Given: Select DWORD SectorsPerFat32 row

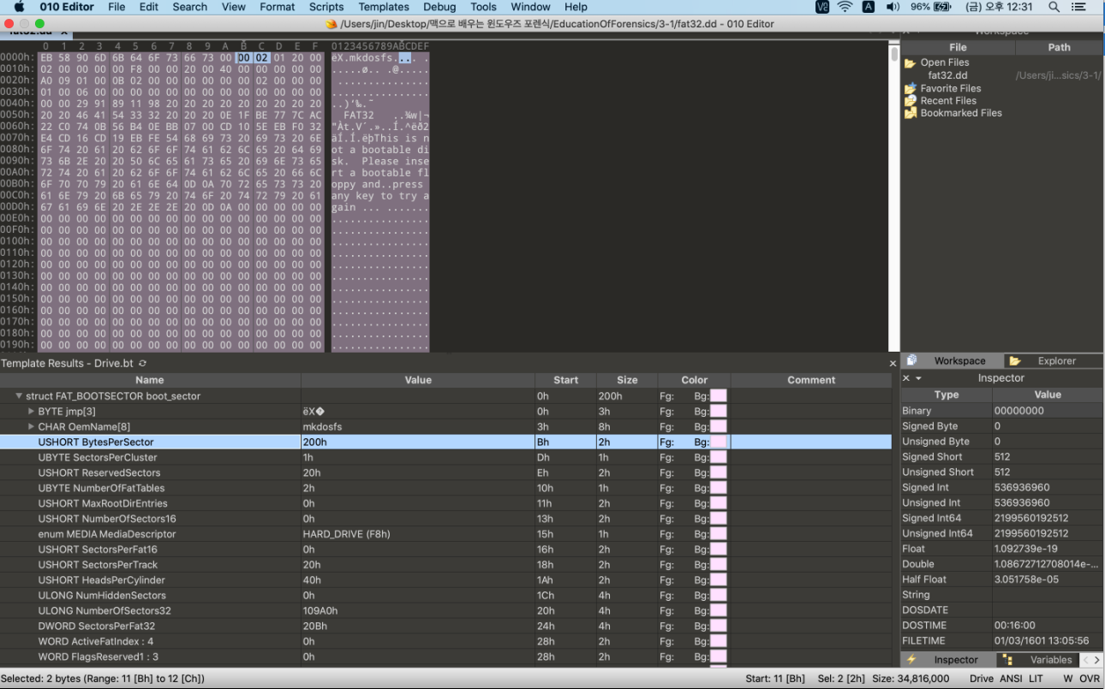Looking at the screenshot, I should click(x=445, y=627).
